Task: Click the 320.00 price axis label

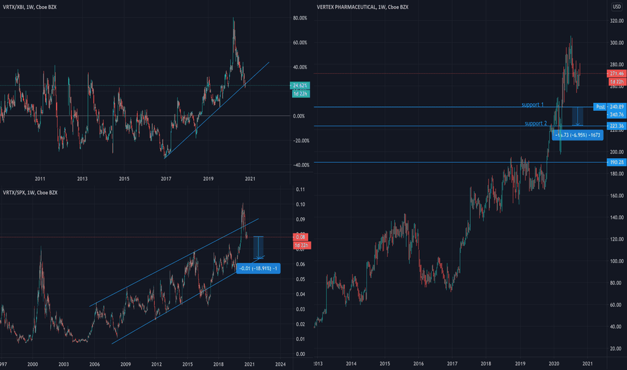Action: pyautogui.click(x=617, y=22)
